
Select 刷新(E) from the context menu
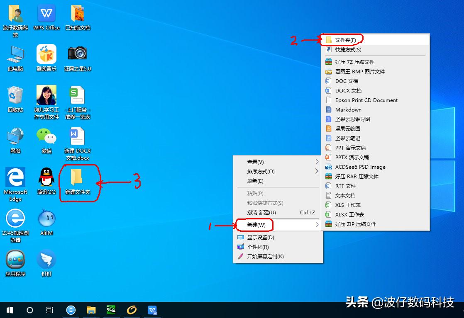(x=255, y=181)
